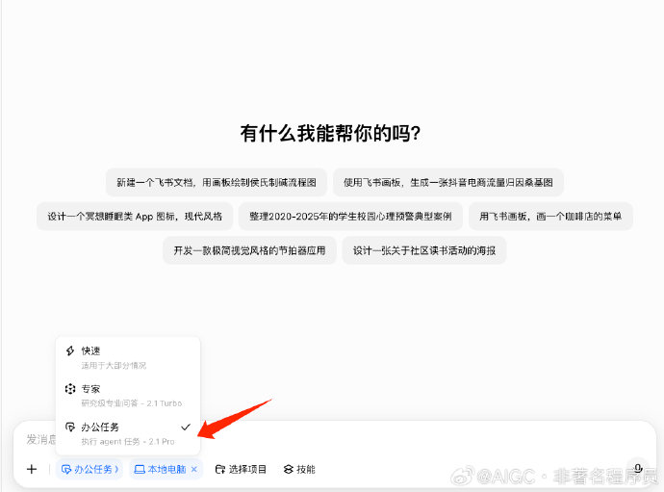Open the 技能 skills button
Viewport: 664px width, 492px height.
pos(299,469)
